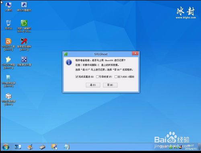Open the 回收站 recycle bin icon

click(8, 25)
